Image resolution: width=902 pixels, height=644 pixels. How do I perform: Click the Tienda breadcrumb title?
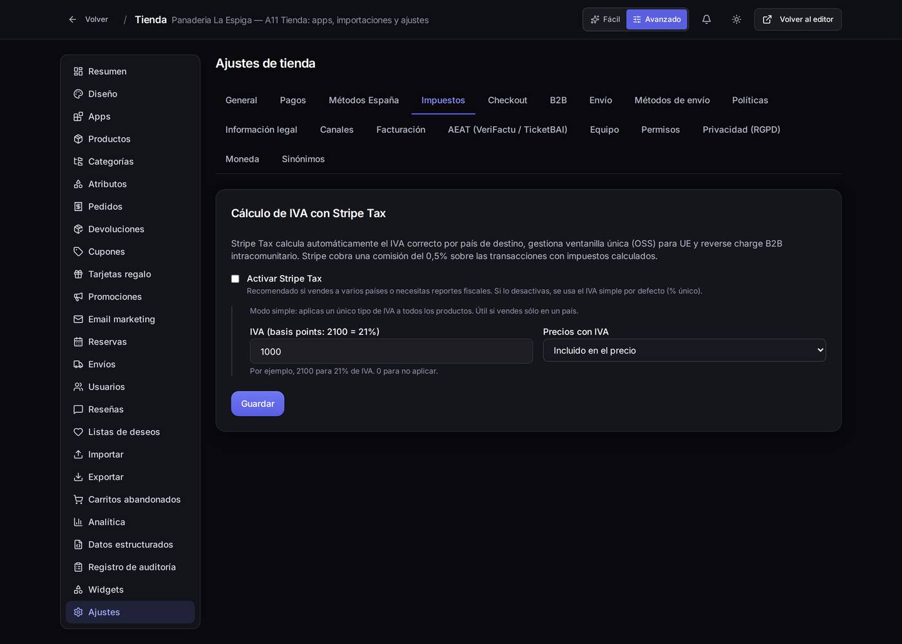pos(151,20)
